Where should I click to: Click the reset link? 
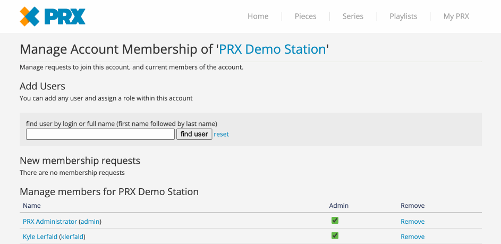coord(221,134)
